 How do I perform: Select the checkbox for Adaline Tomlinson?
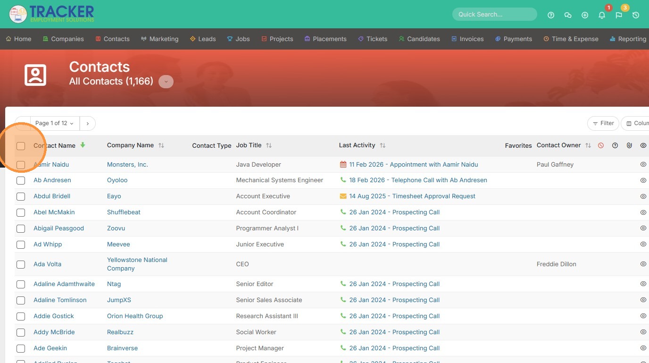(21, 300)
